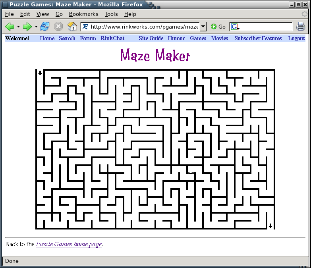Open the Bookmarks menu

83,14
